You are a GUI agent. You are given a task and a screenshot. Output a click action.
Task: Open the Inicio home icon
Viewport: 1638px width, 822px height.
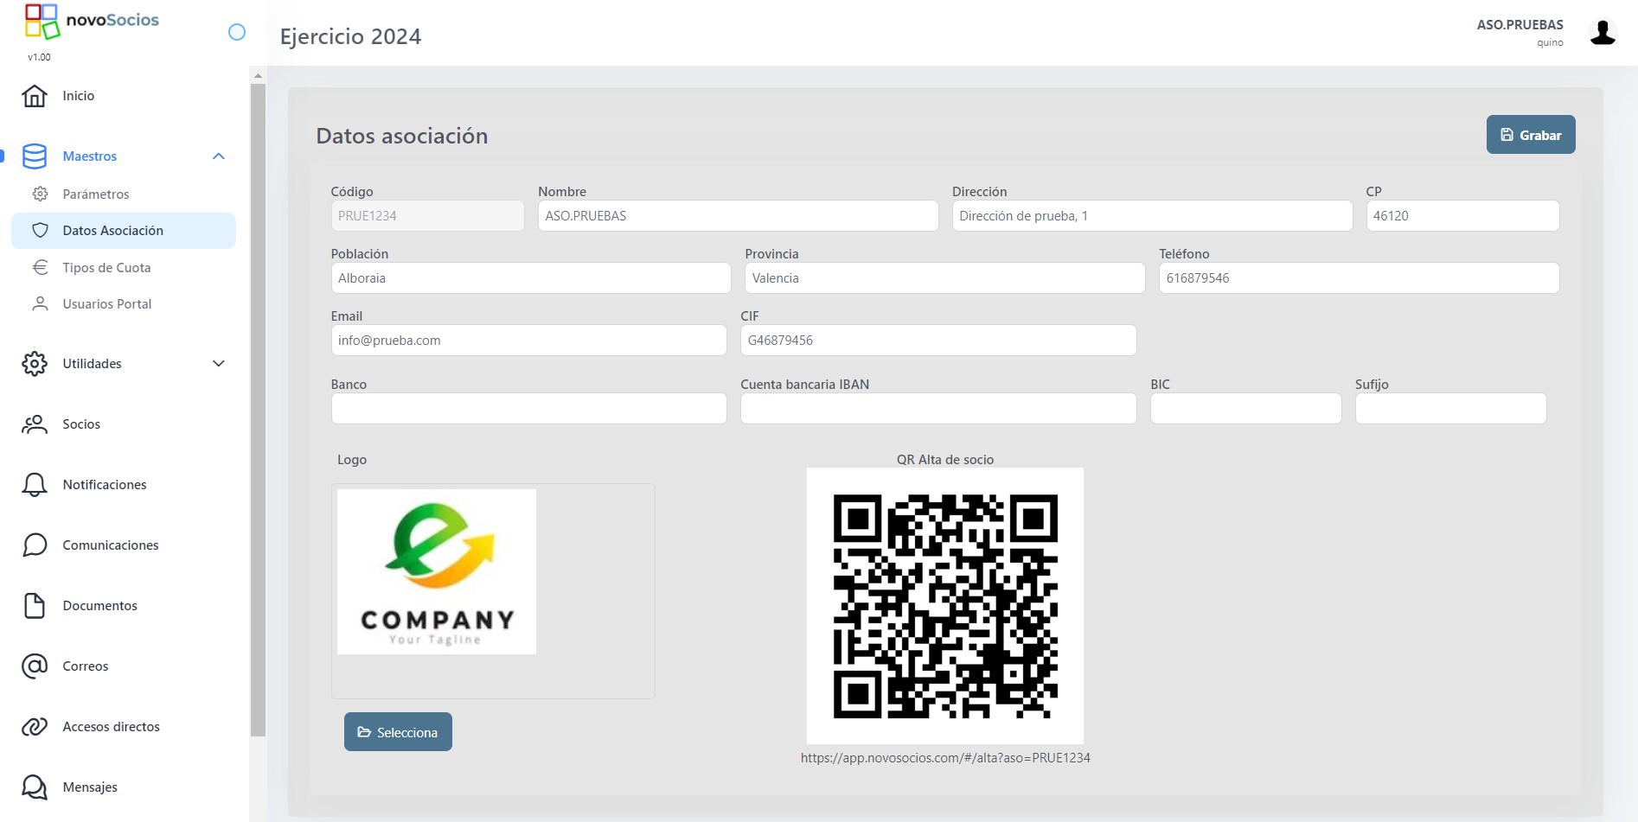35,95
